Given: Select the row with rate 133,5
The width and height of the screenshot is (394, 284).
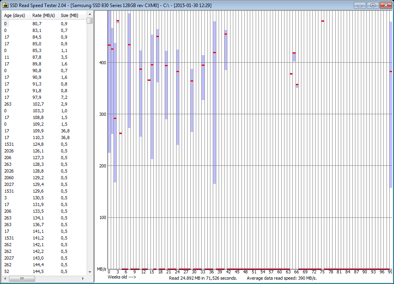Looking at the screenshot, I should pos(44,211).
